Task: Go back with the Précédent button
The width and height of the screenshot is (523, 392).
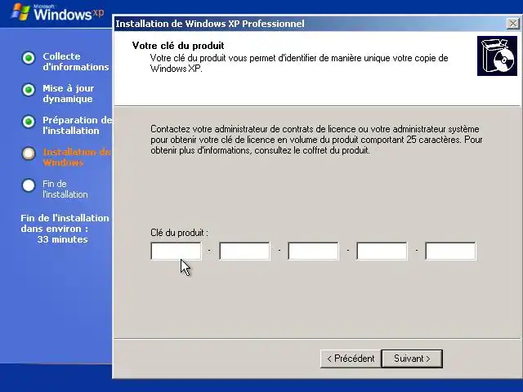Action: pyautogui.click(x=351, y=359)
